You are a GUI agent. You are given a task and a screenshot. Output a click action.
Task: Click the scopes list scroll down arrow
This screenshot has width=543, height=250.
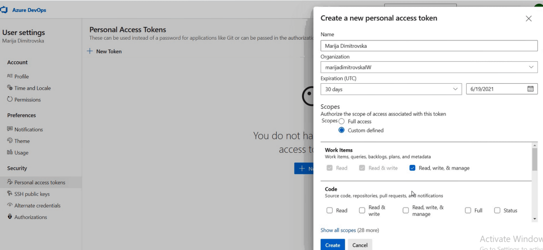(535, 219)
